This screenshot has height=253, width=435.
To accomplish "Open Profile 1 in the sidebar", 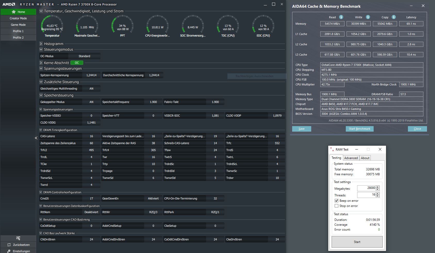I will (18, 31).
